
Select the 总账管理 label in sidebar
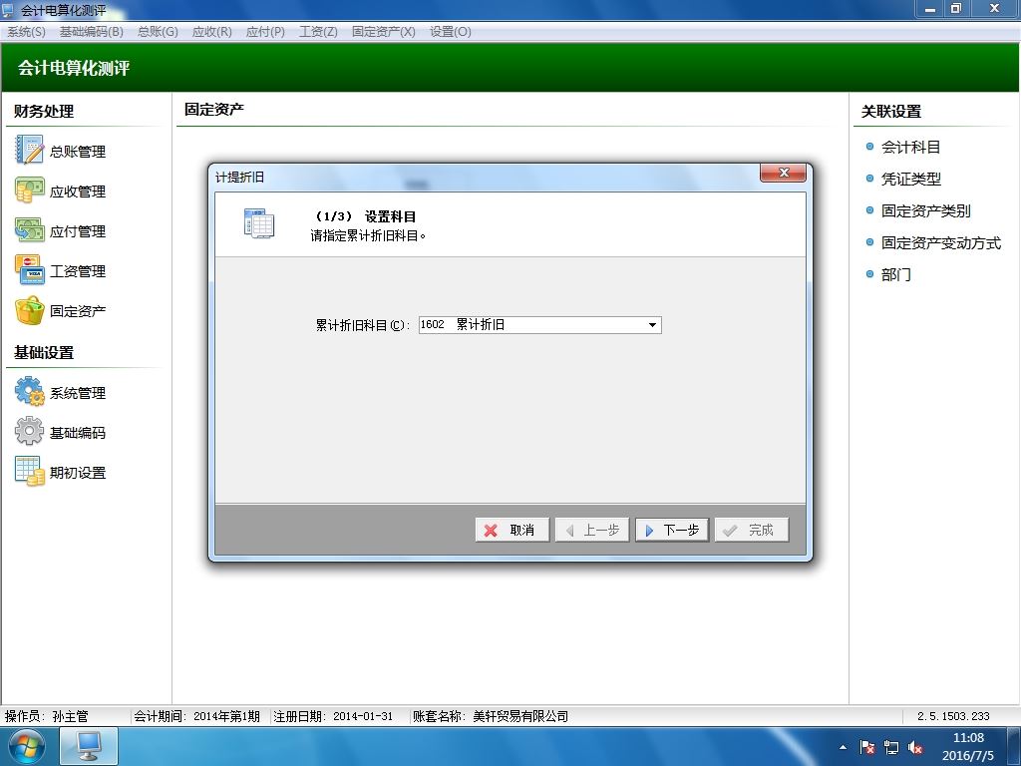click(78, 152)
